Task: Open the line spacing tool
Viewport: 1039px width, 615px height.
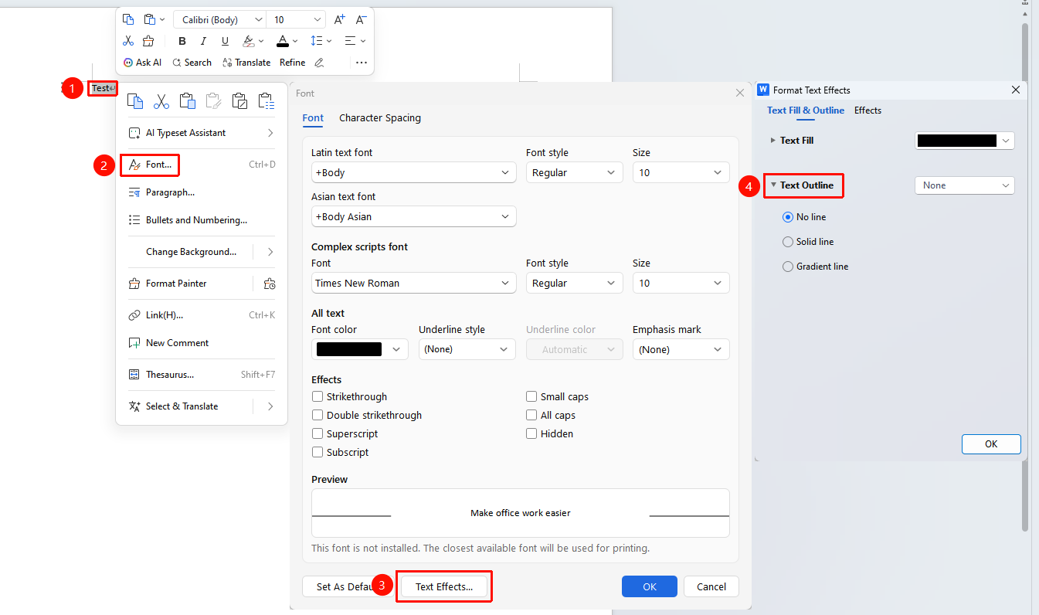Action: (x=316, y=41)
